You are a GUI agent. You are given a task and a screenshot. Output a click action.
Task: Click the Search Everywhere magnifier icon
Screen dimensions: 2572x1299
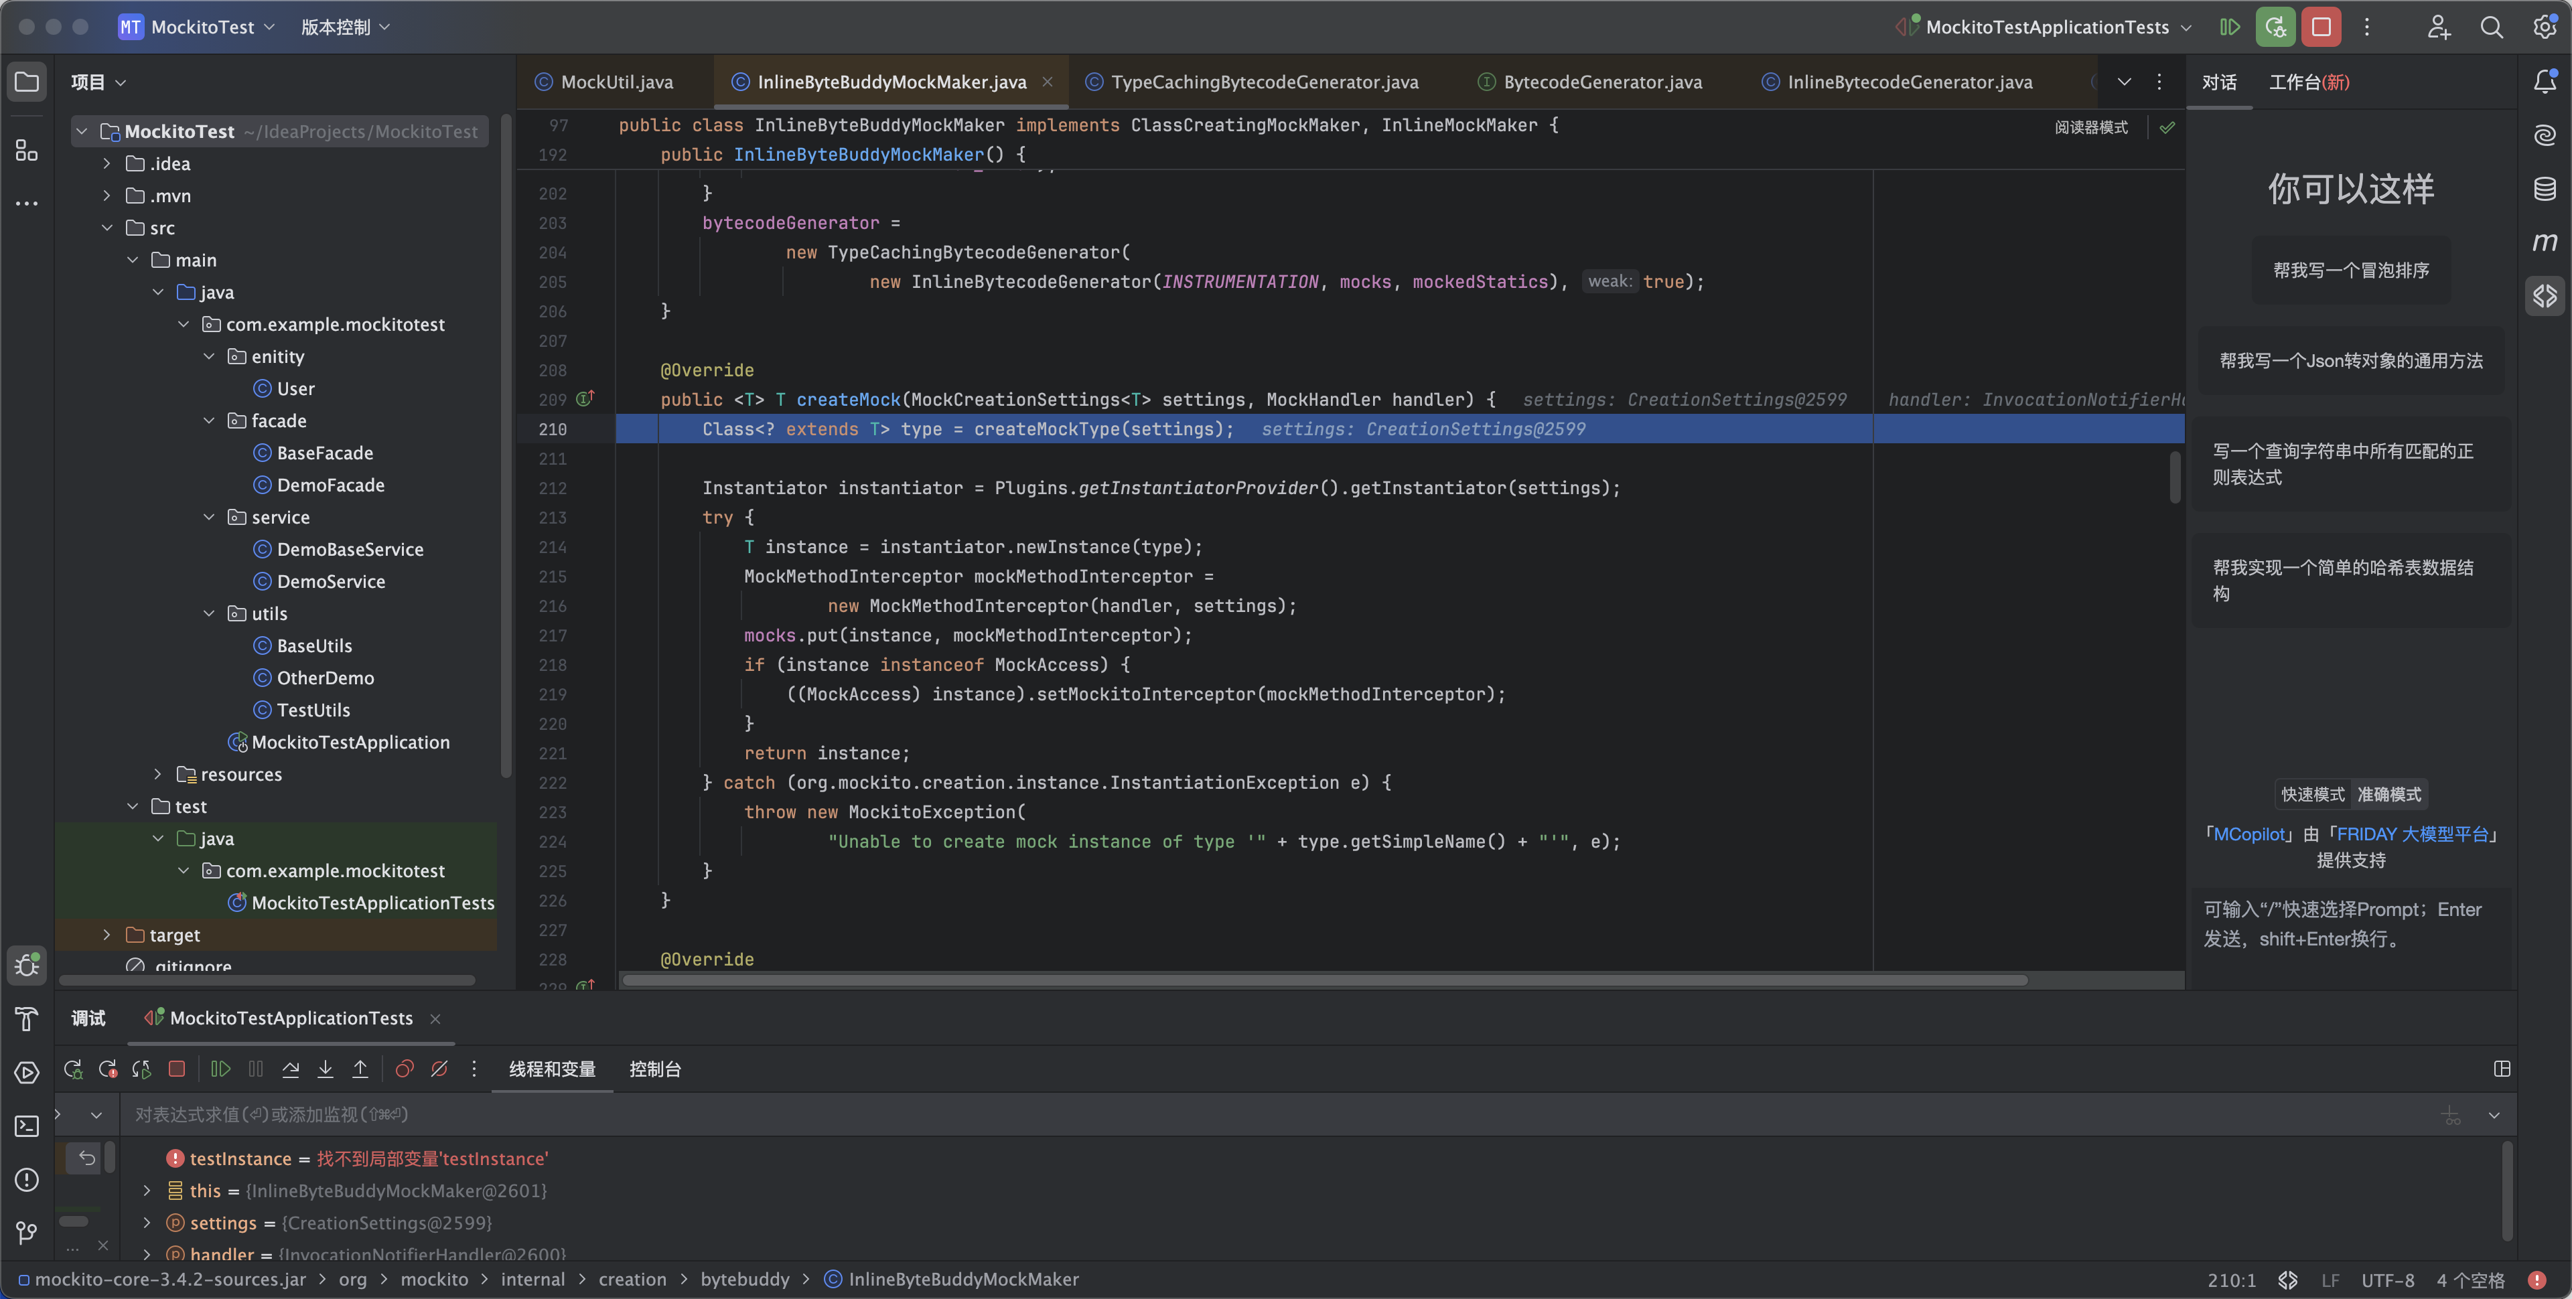pyautogui.click(x=2492, y=27)
